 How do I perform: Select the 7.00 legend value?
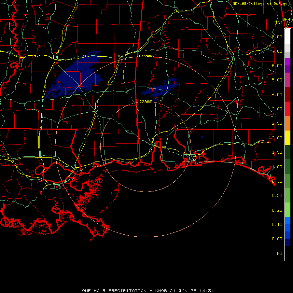[277, 51]
